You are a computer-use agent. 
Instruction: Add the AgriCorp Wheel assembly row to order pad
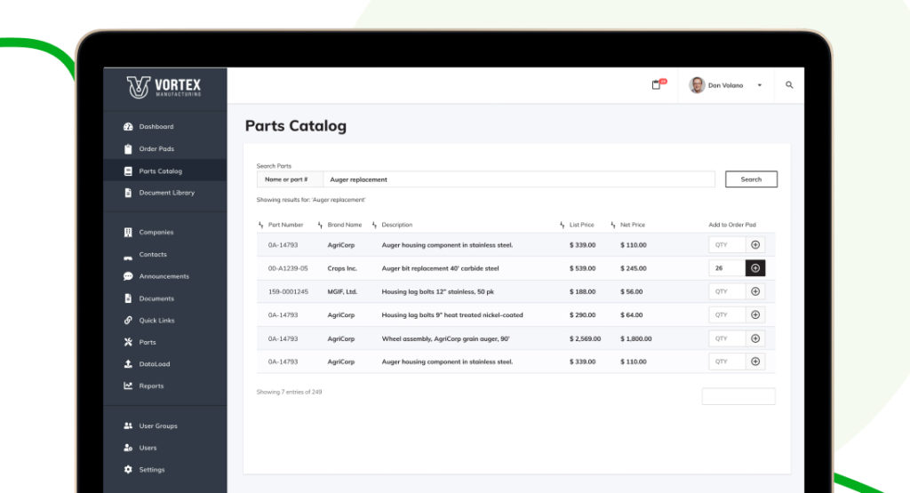click(x=755, y=338)
